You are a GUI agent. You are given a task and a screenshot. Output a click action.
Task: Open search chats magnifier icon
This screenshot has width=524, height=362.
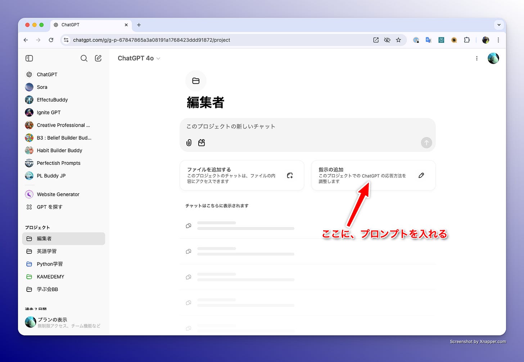pos(84,58)
